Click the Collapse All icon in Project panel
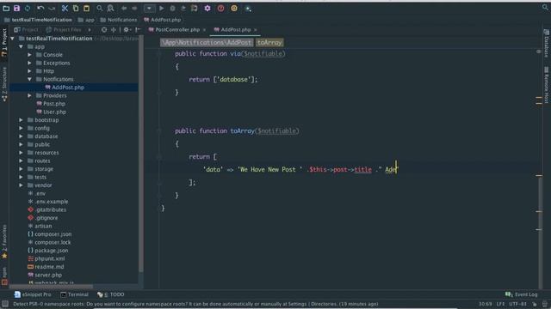551x309 pixels. 113,30
